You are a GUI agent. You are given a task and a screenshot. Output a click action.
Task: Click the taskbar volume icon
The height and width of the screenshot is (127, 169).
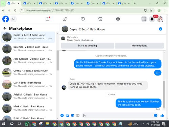tap(147, 124)
